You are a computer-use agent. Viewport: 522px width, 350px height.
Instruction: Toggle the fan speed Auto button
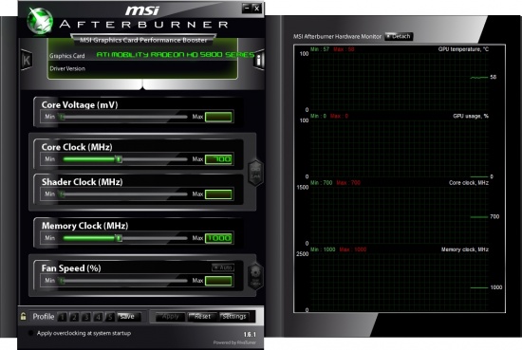[223, 267]
